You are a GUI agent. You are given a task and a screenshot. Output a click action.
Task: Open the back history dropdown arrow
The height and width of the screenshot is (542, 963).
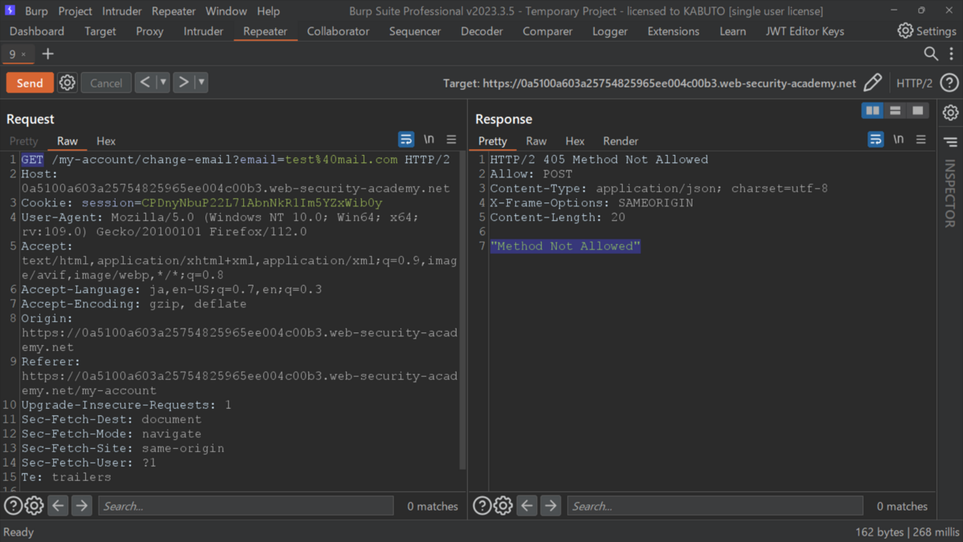(x=163, y=82)
